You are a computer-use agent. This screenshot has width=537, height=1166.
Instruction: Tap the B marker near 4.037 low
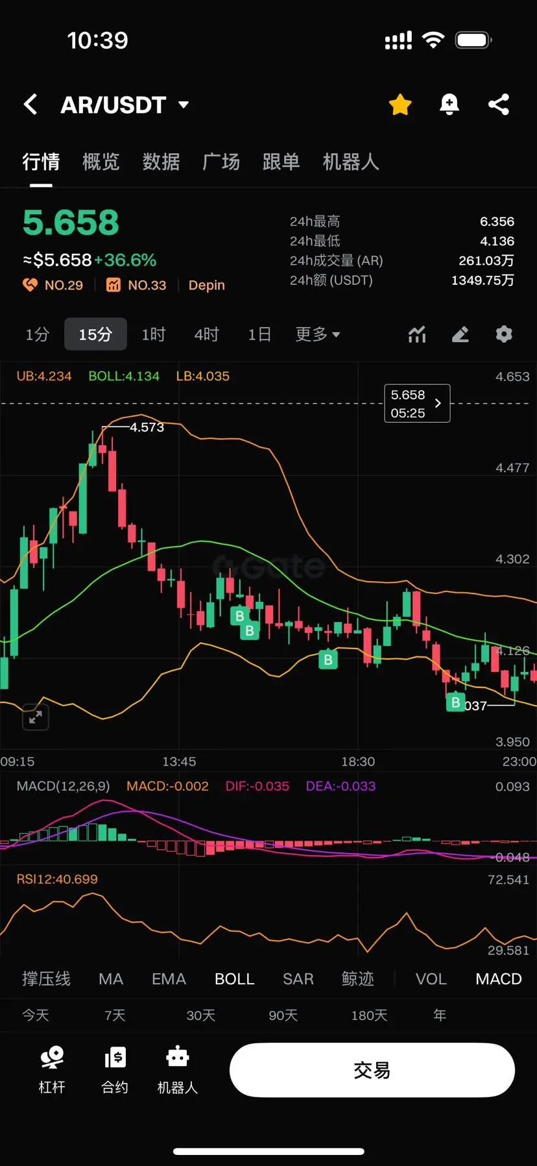pos(455,702)
